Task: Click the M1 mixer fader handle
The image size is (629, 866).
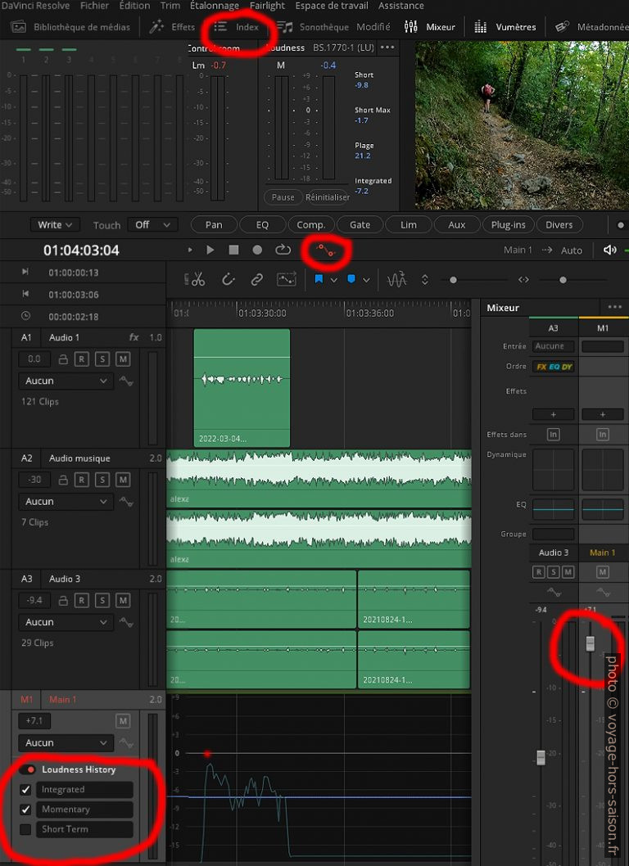Action: point(591,643)
